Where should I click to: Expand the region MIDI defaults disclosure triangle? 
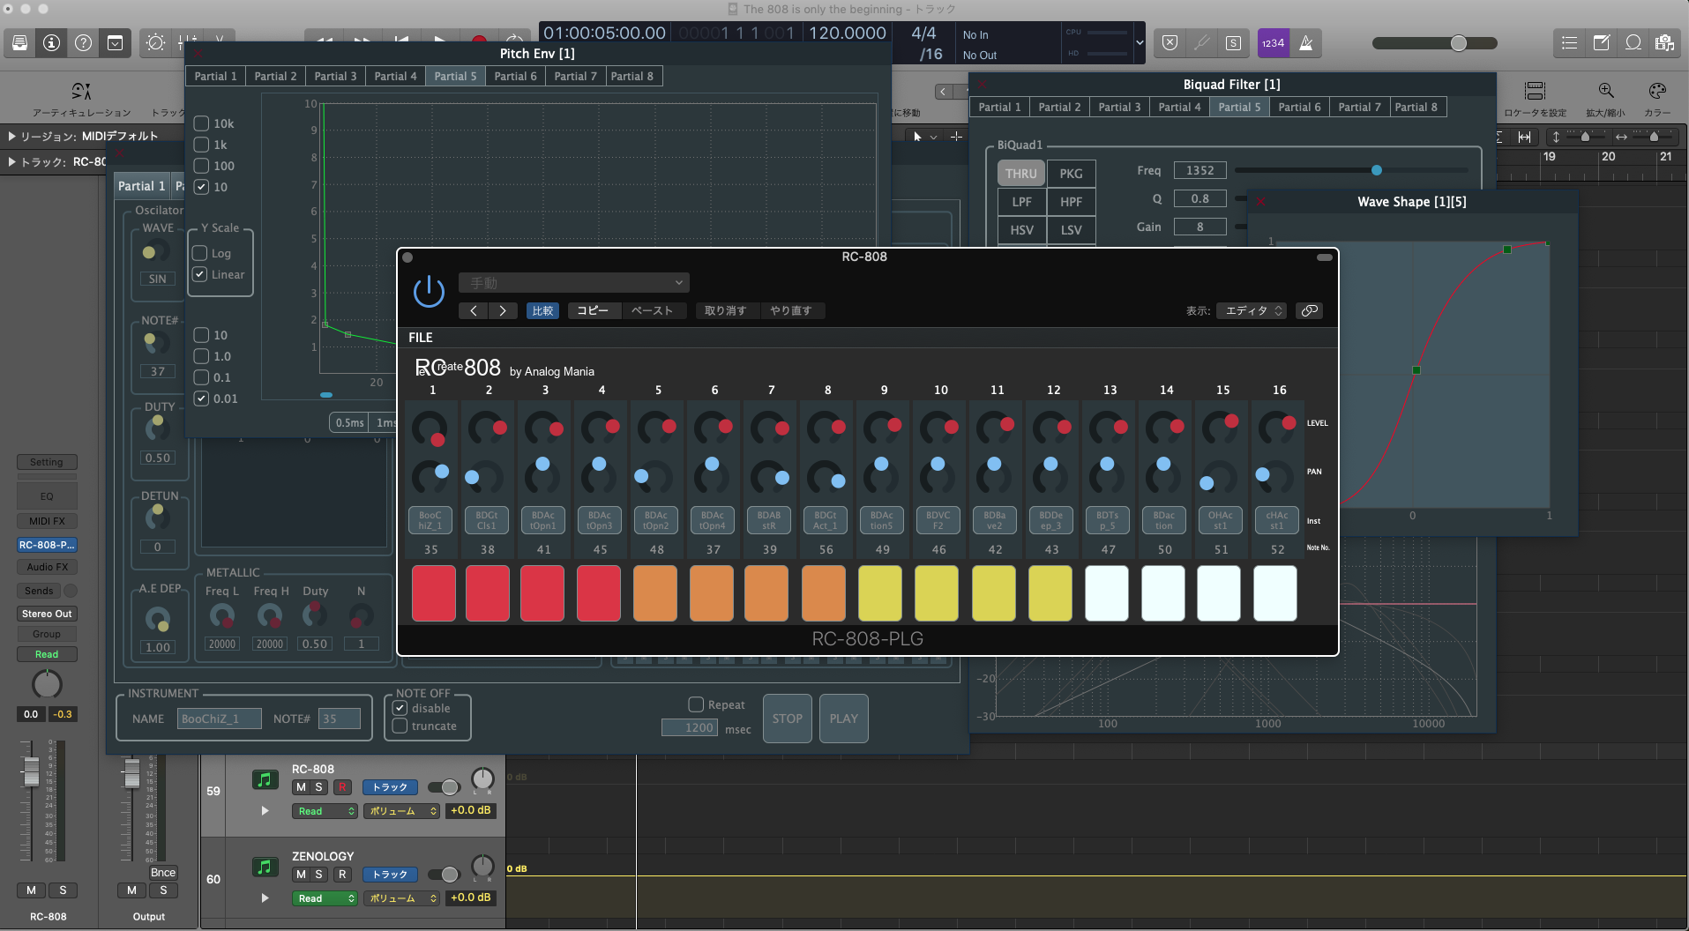11,136
